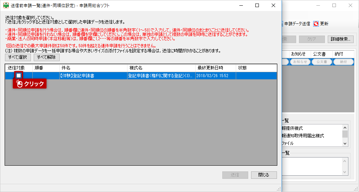The image size is (359, 192).
Task: Click the 公文書 column header in background window
Action: [x=322, y=54]
